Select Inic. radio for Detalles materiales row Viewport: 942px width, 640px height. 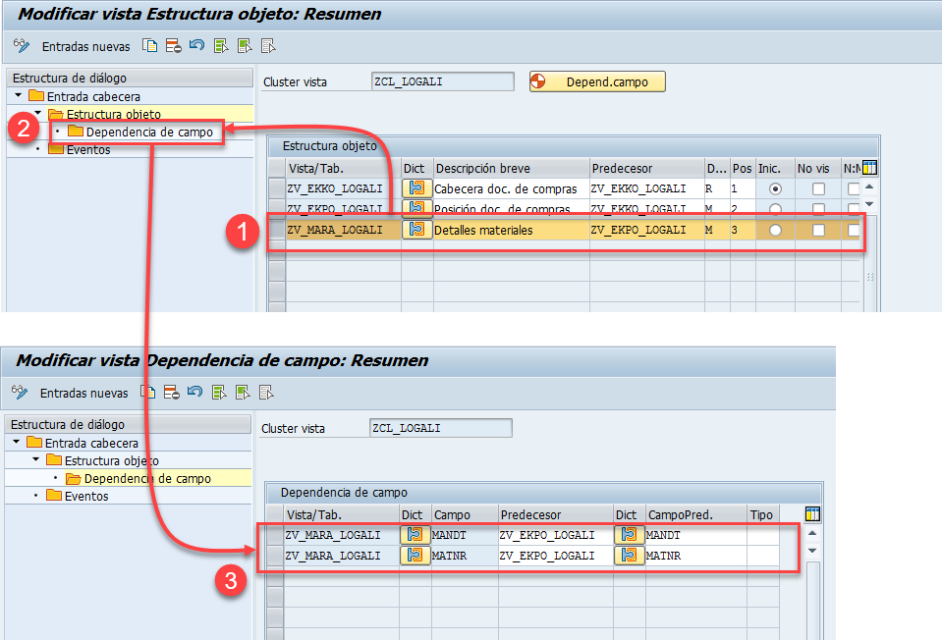pos(776,230)
